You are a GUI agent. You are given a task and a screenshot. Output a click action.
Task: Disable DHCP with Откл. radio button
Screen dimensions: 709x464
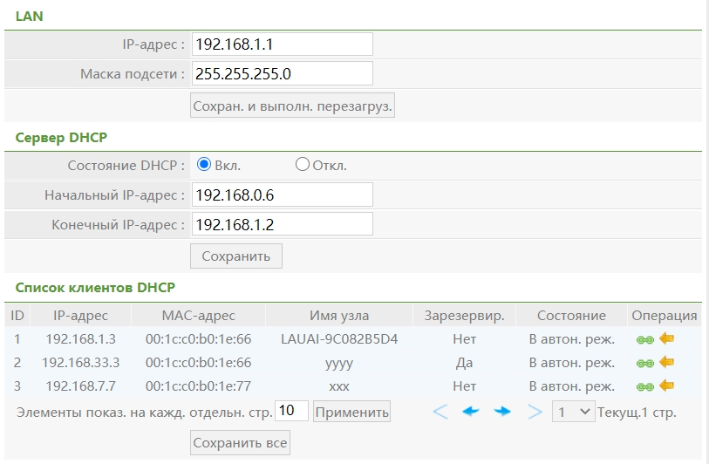(302, 164)
